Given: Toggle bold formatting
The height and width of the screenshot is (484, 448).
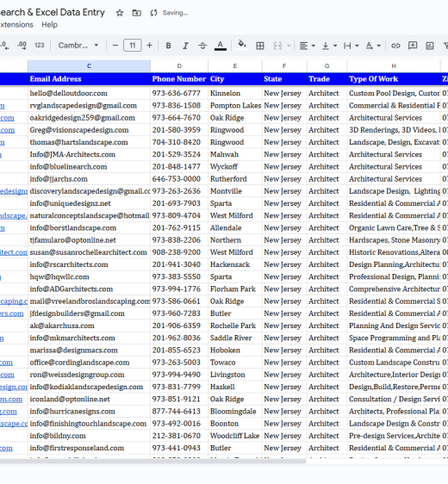Looking at the screenshot, I should pos(168,46).
